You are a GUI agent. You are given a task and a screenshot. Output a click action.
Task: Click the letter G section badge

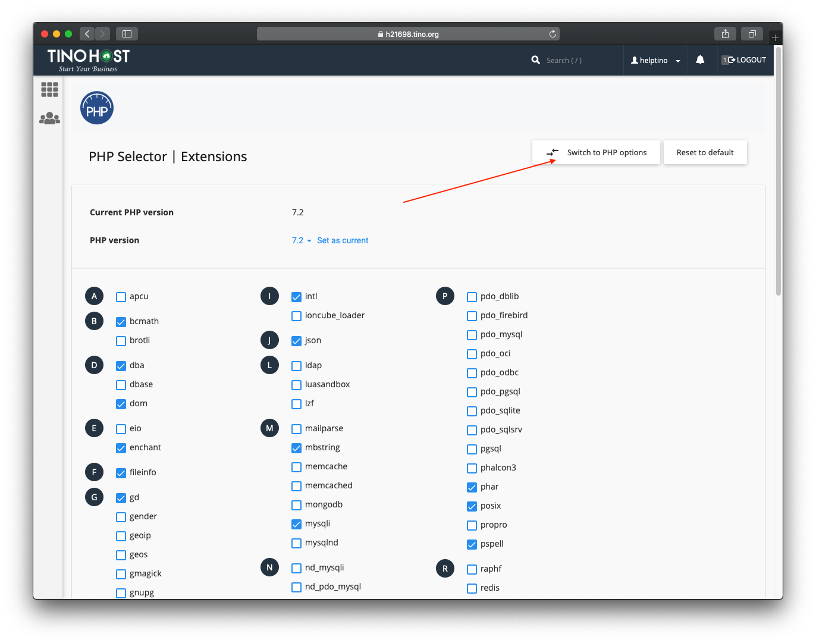tap(94, 497)
